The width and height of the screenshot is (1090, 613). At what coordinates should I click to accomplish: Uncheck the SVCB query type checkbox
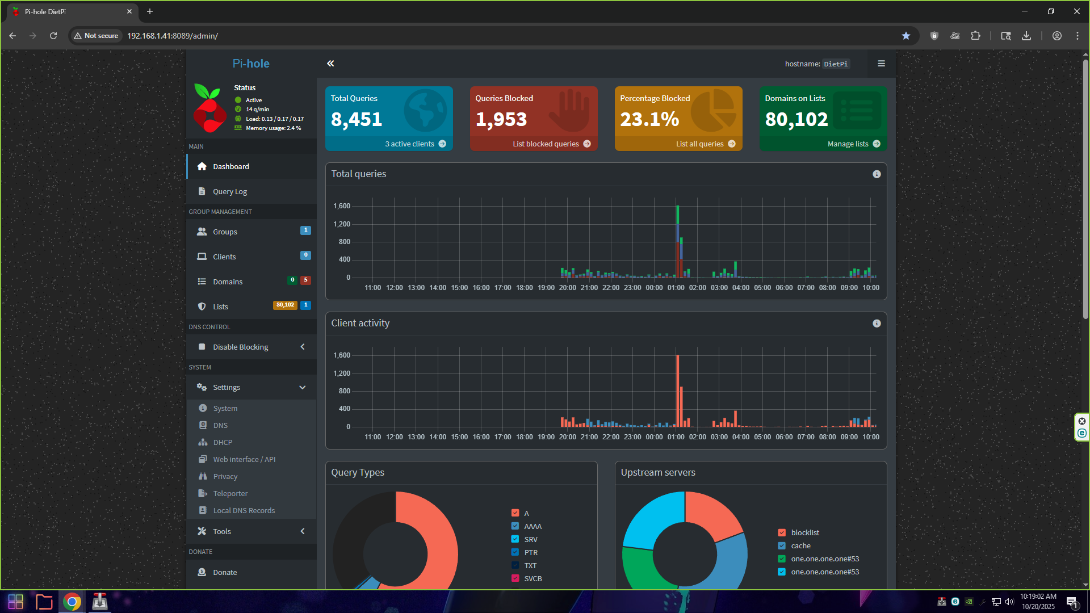pos(515,578)
